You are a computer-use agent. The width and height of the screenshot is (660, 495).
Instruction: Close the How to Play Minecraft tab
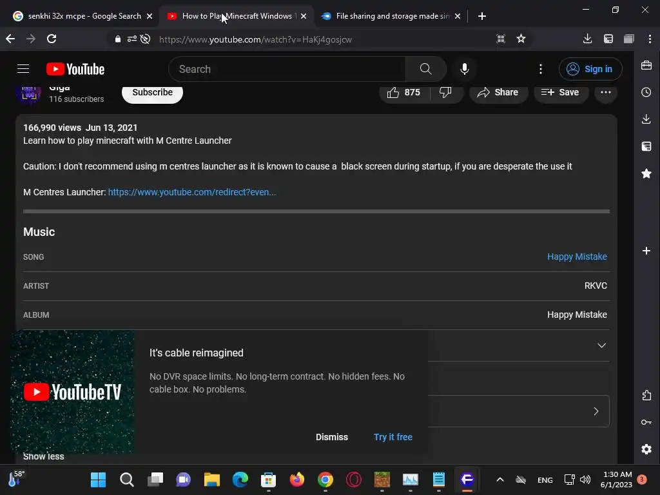[x=304, y=16]
